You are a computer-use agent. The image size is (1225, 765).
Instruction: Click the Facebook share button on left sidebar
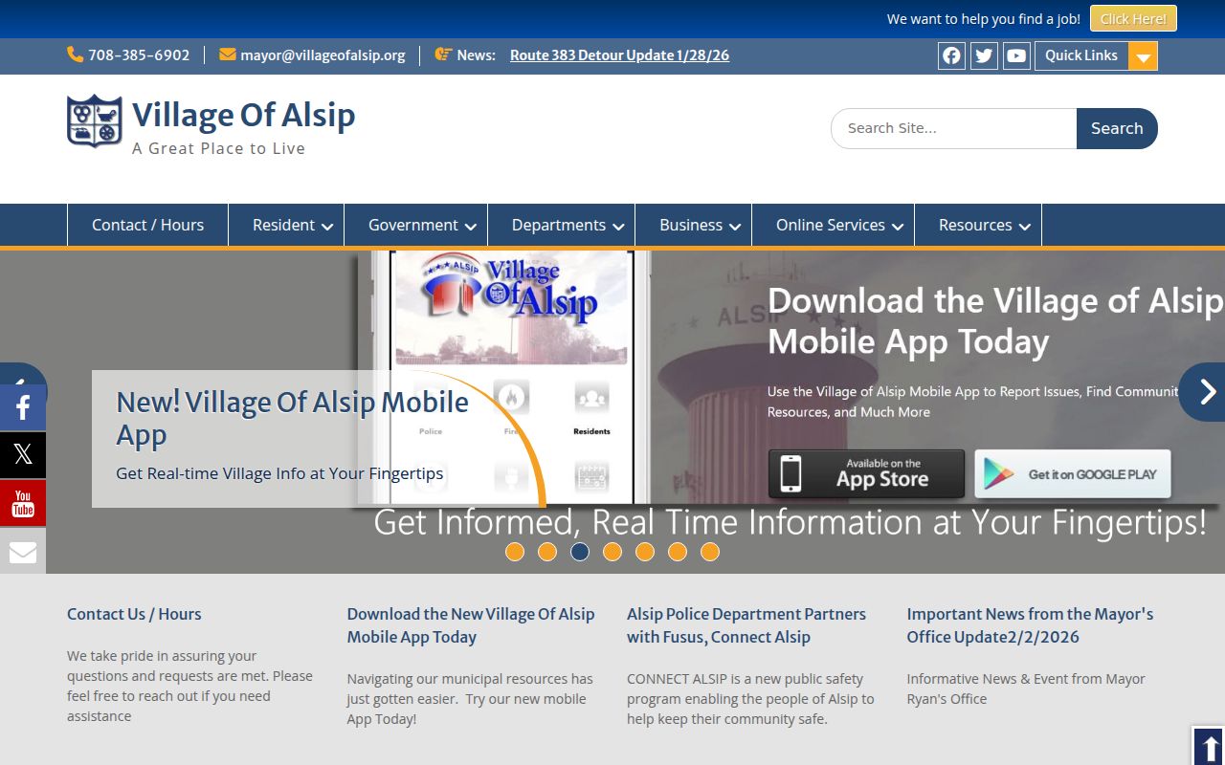pos(23,408)
